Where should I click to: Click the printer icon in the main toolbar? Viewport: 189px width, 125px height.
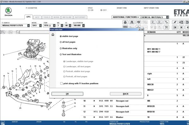(125, 22)
